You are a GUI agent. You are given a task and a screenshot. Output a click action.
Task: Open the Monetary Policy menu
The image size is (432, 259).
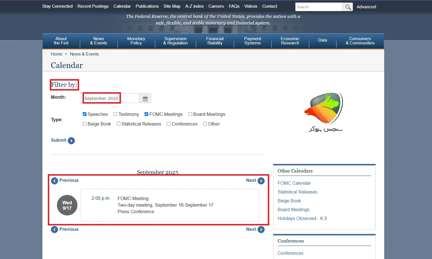(136, 41)
